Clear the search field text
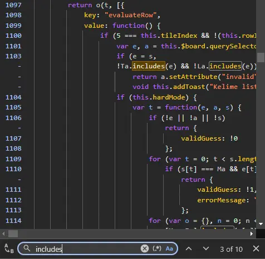Screen dimensions: 265x259 tap(145, 248)
